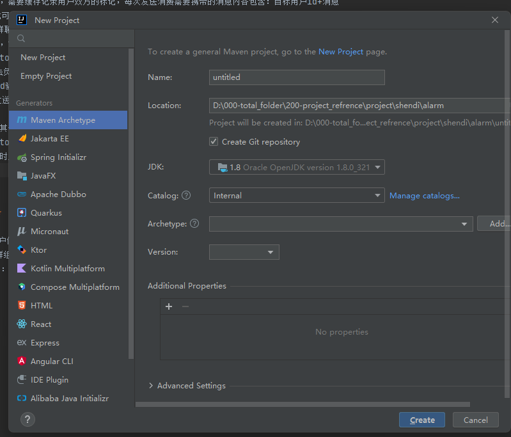The image size is (511, 437).
Task: Click the right panel vertical scrollbar
Action: (x=507, y=214)
